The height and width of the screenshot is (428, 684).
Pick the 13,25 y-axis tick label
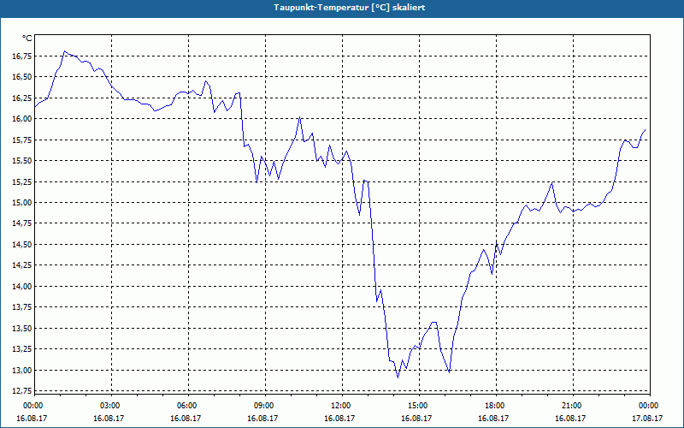21,349
